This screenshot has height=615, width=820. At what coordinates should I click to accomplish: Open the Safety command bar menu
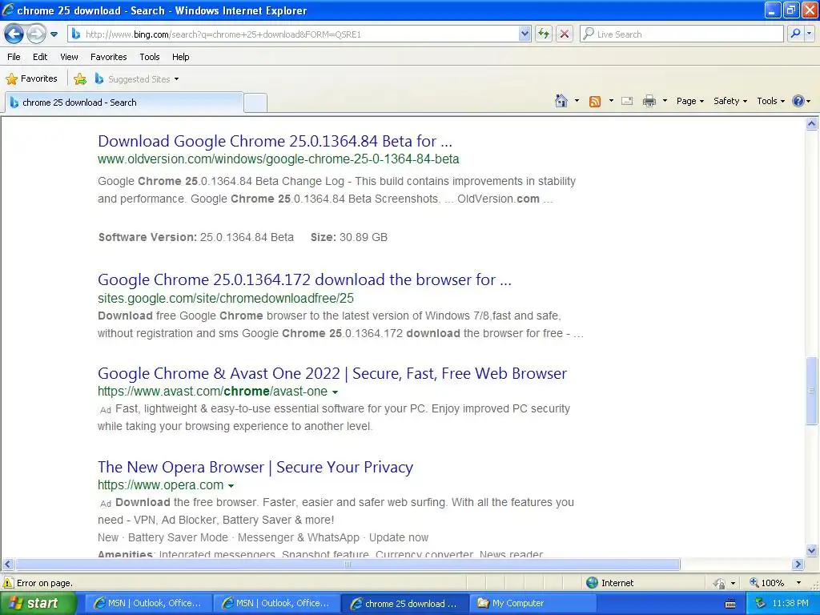(x=730, y=101)
